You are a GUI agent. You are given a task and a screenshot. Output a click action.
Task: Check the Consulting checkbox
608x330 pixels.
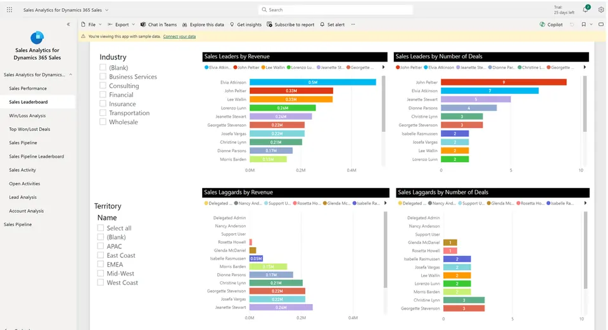(103, 86)
